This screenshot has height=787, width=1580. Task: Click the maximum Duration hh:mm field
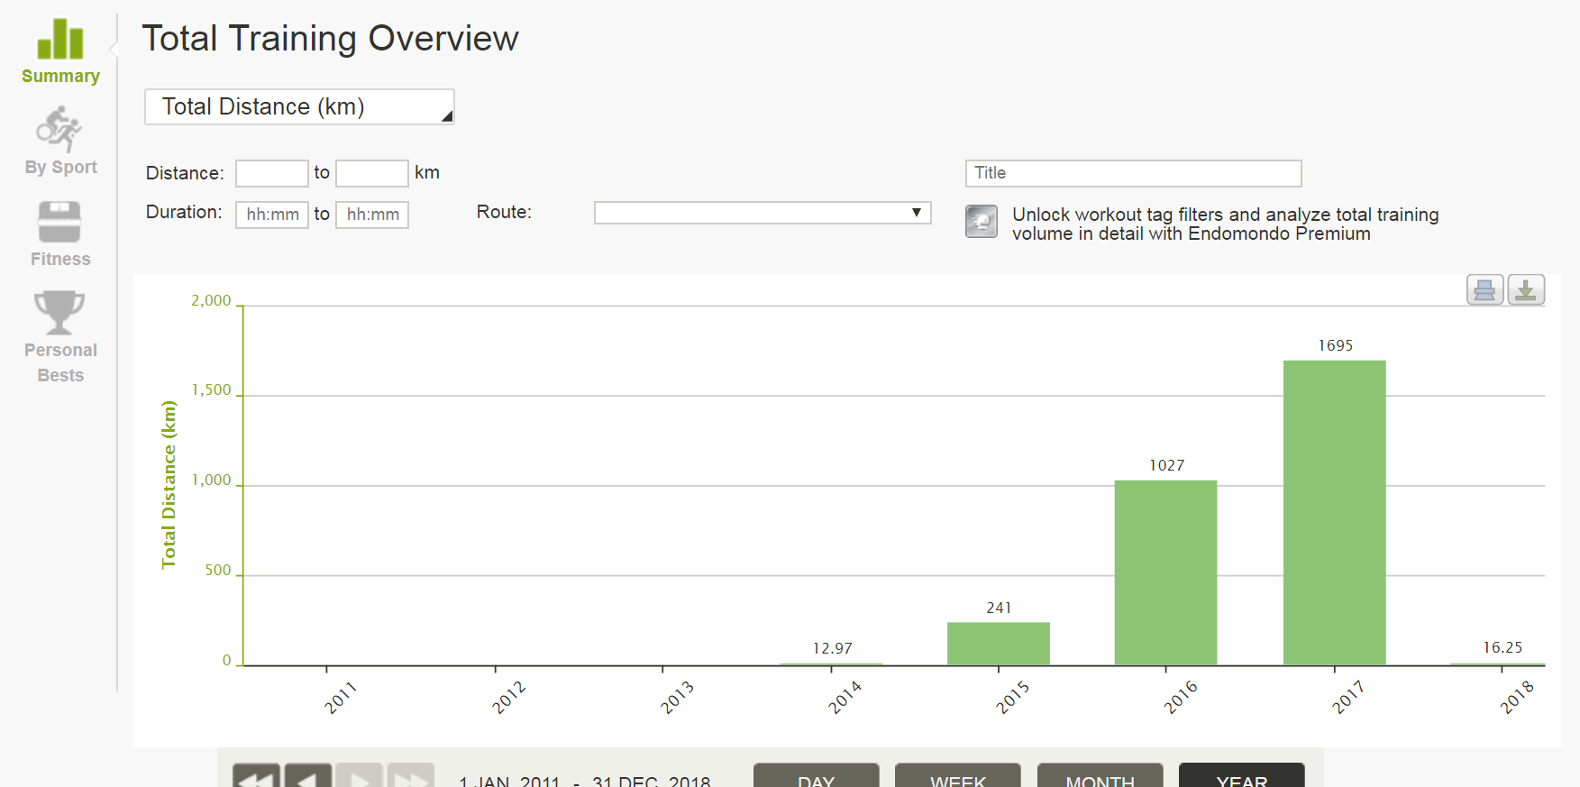click(x=372, y=215)
